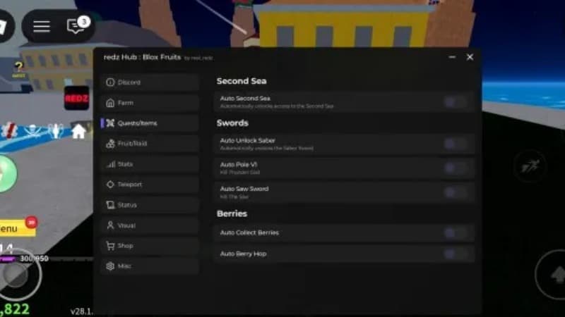565x317 pixels.
Task: Toggle Auto Unlock Saber on
Action: pyautogui.click(x=455, y=144)
